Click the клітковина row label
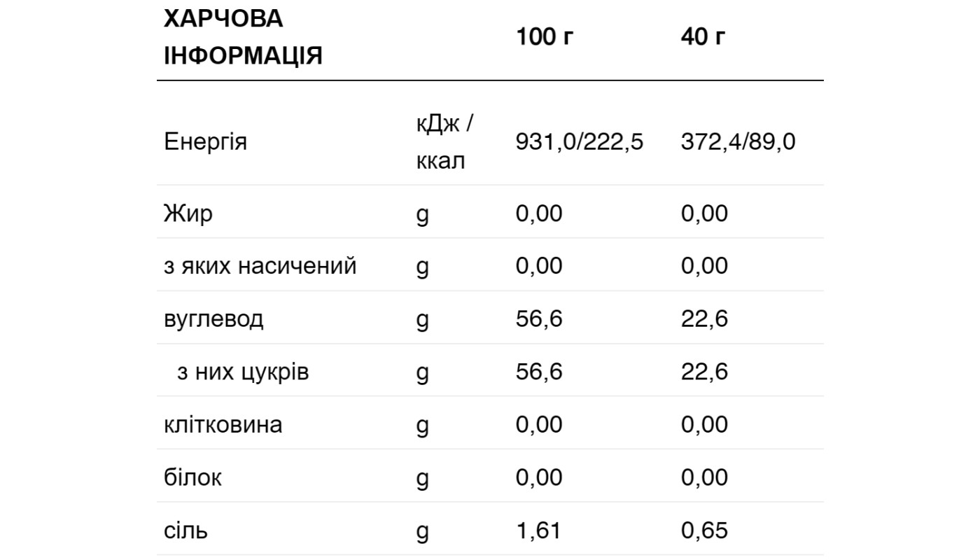Screen dimensions: 980x560 pyautogui.click(x=223, y=424)
